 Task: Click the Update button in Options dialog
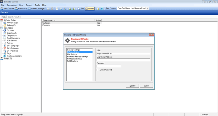point(132,86)
